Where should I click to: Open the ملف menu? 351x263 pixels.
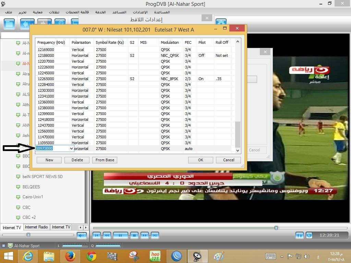[9, 12]
